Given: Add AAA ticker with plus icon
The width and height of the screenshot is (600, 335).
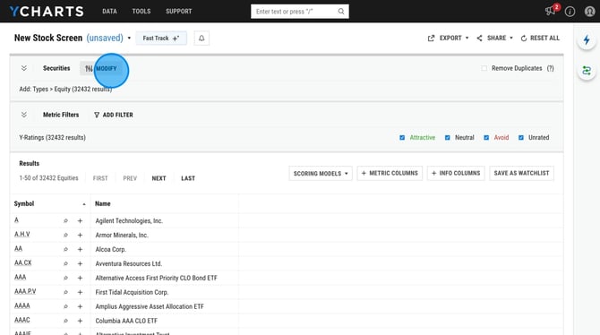Looking at the screenshot, I should (80, 278).
